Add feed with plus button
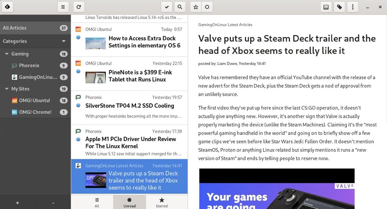Image resolution: width=387 pixels, height=209 pixels. tap(17, 203)
